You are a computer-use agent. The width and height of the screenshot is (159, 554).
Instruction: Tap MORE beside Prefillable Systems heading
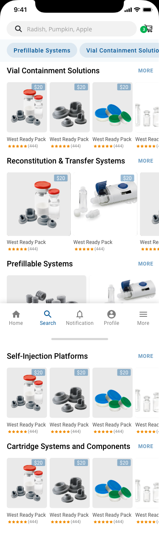point(145,264)
